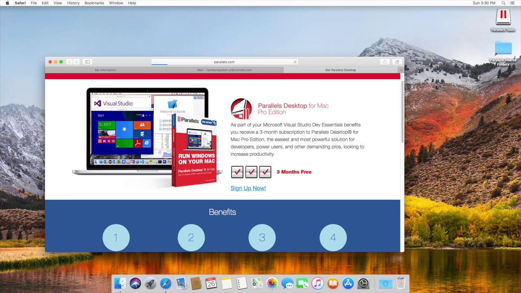This screenshot has width=521, height=293.
Task: Show all tabs overview button
Action: point(397,62)
